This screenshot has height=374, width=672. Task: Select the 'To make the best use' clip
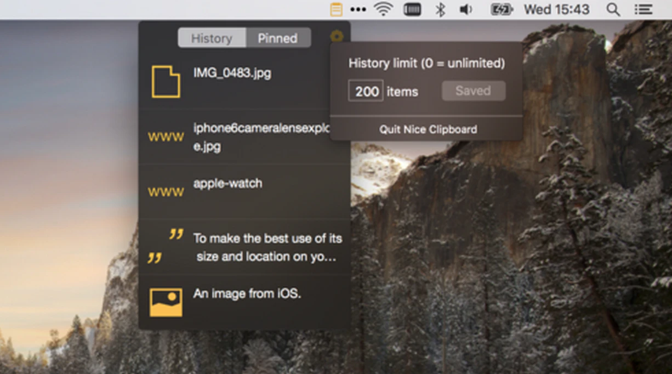(x=244, y=247)
